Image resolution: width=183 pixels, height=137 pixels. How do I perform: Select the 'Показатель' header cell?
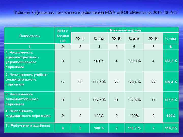coord(29,36)
